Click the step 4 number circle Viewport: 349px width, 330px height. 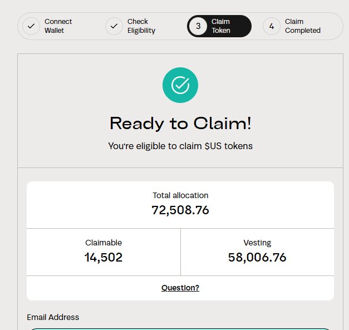pyautogui.click(x=272, y=26)
